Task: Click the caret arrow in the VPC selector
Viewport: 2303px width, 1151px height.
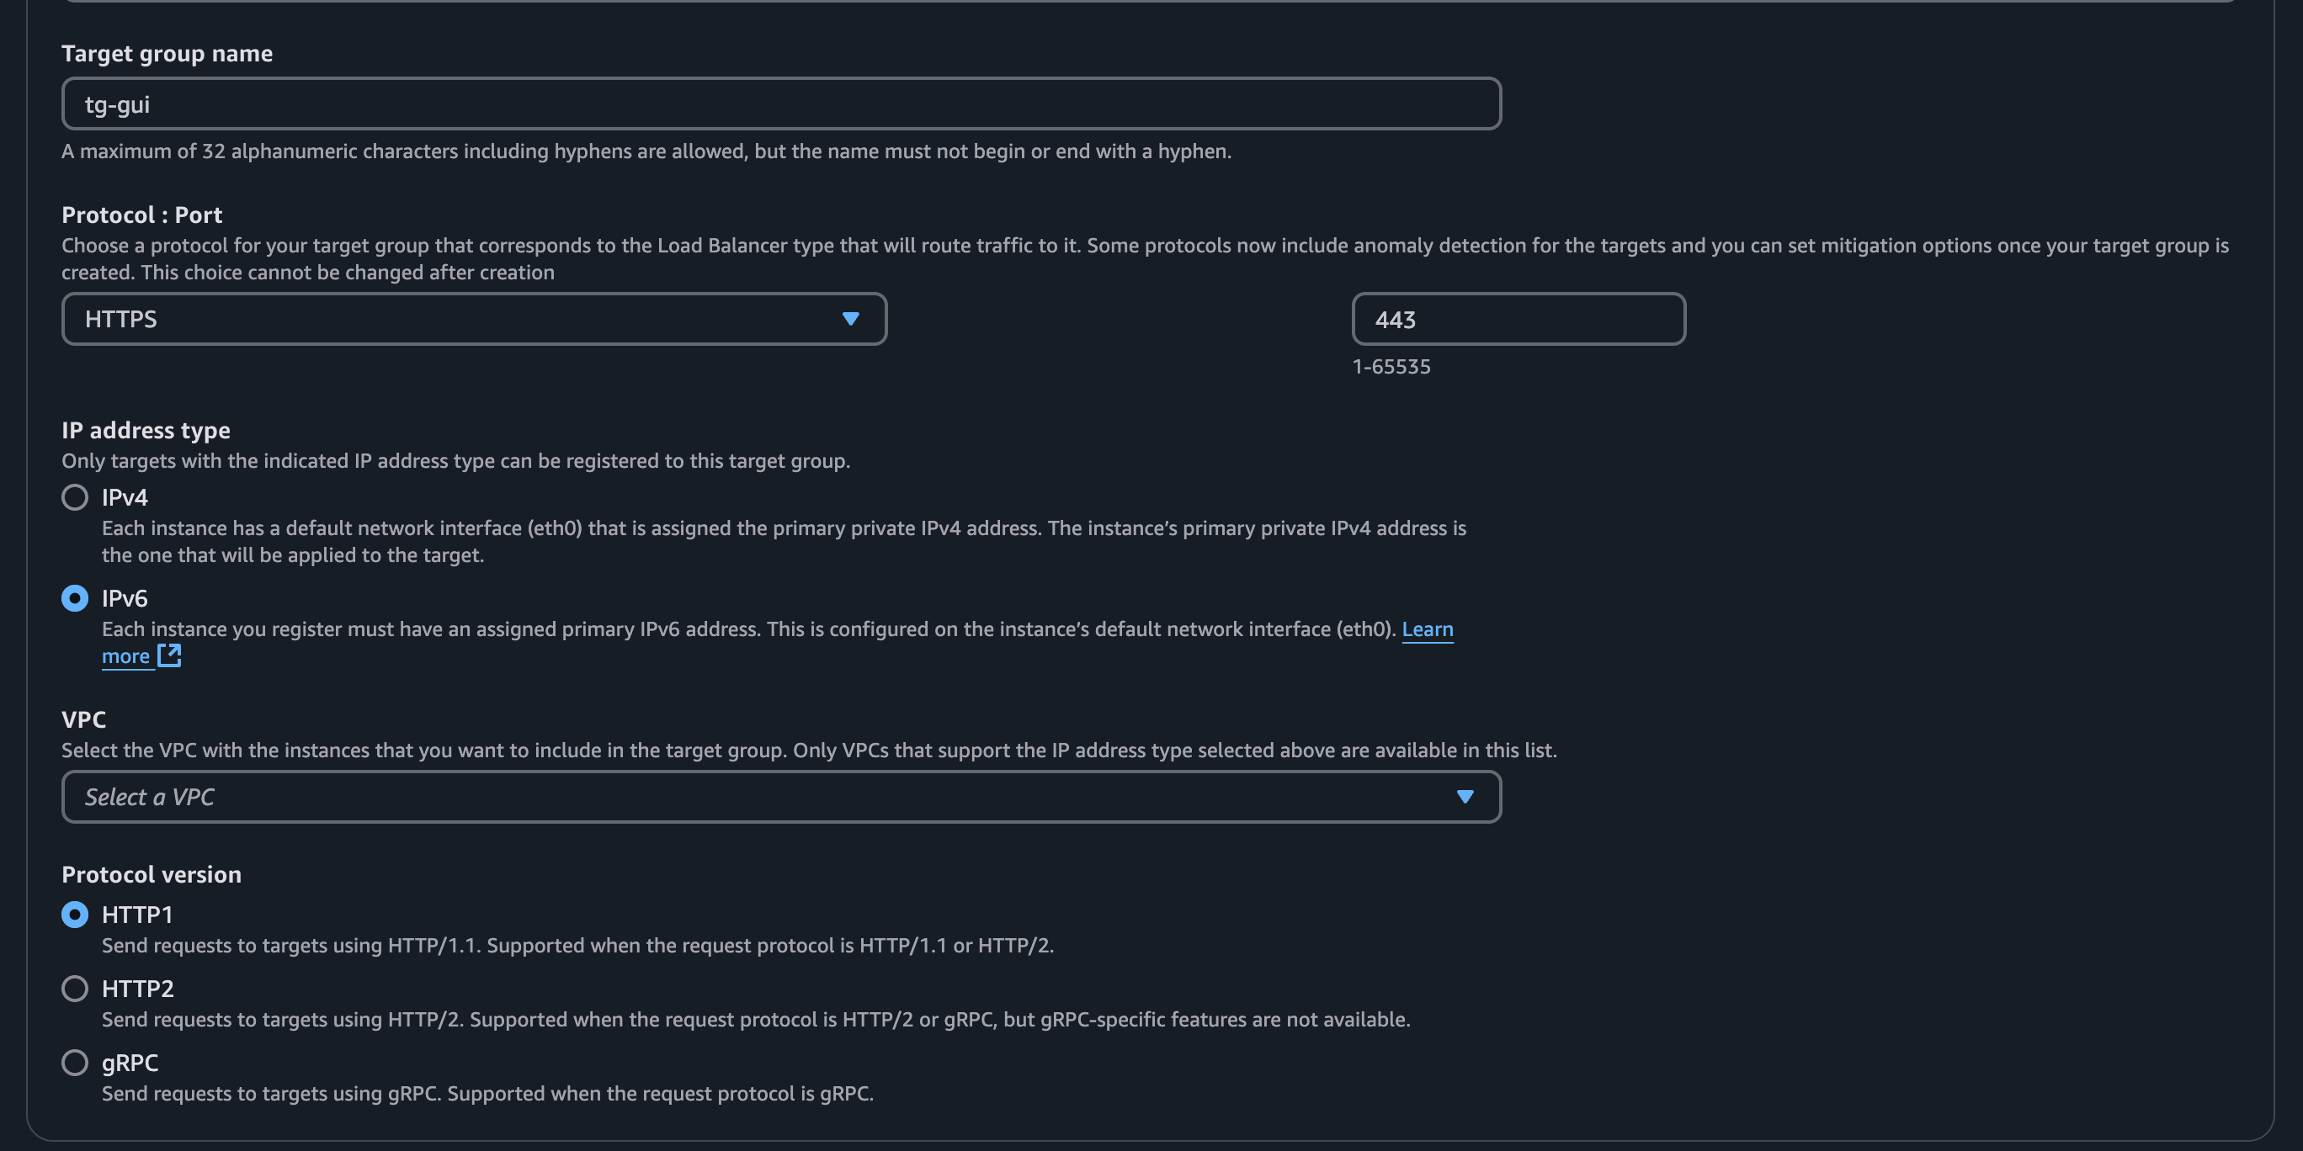Action: pos(1465,796)
